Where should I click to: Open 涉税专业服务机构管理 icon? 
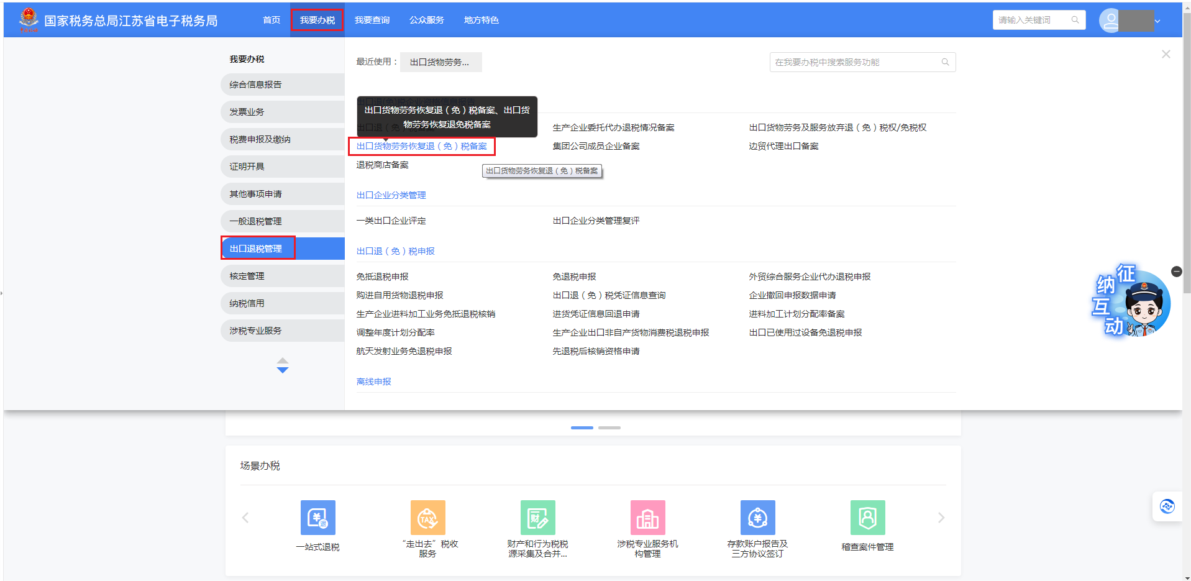pos(647,518)
